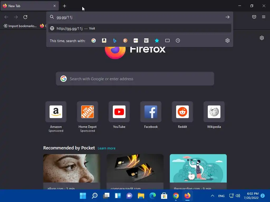Open clock and calendar 6:02 PM
The width and height of the screenshot is (270, 202).
click(251, 196)
